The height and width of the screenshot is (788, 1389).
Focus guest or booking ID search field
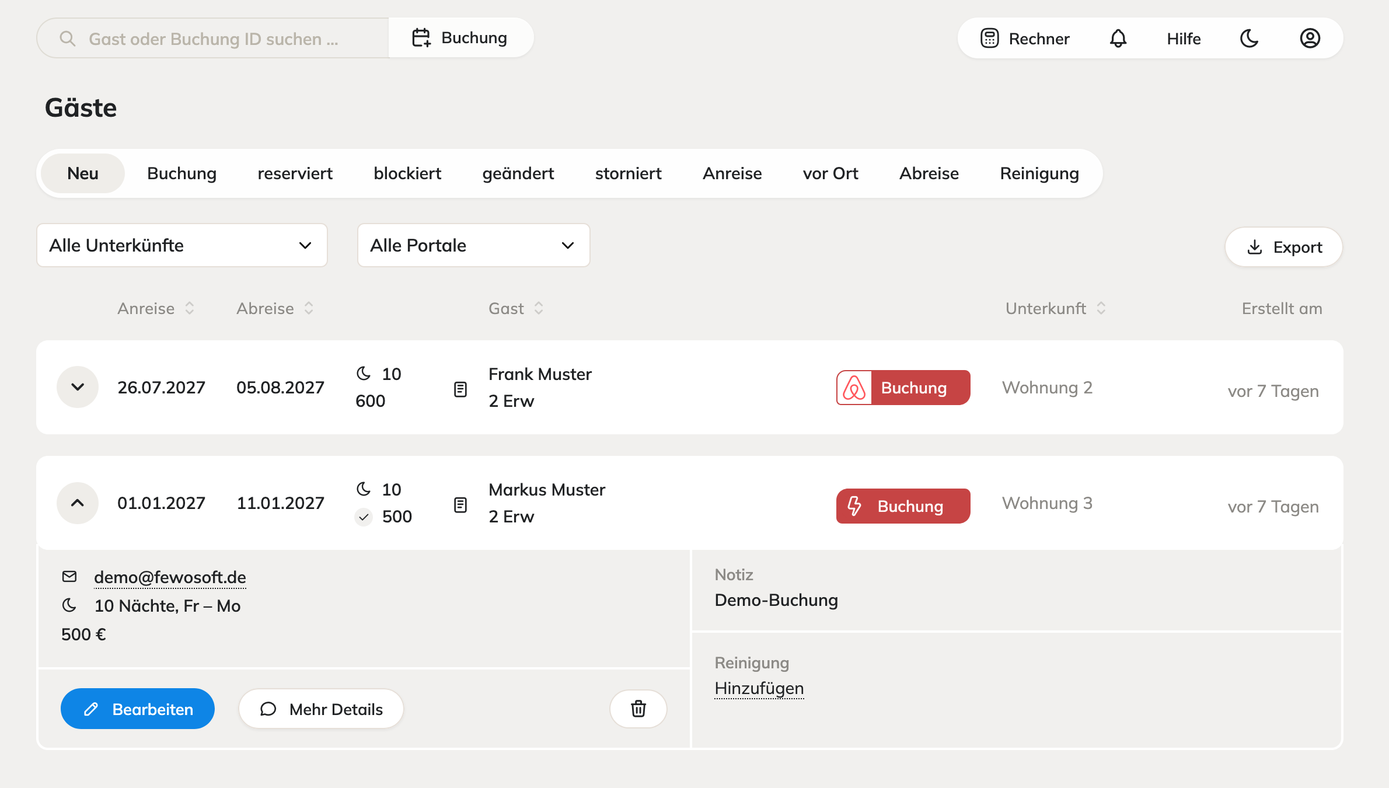pos(213,39)
